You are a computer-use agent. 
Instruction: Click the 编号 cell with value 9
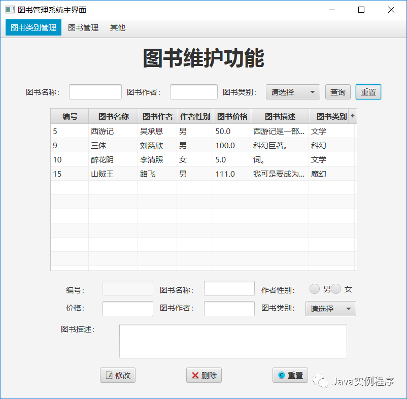click(x=70, y=145)
